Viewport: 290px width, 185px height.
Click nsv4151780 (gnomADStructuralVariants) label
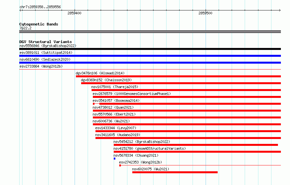coord(150,148)
